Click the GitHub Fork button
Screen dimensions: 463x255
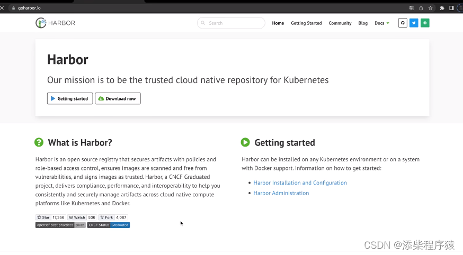[x=106, y=217]
